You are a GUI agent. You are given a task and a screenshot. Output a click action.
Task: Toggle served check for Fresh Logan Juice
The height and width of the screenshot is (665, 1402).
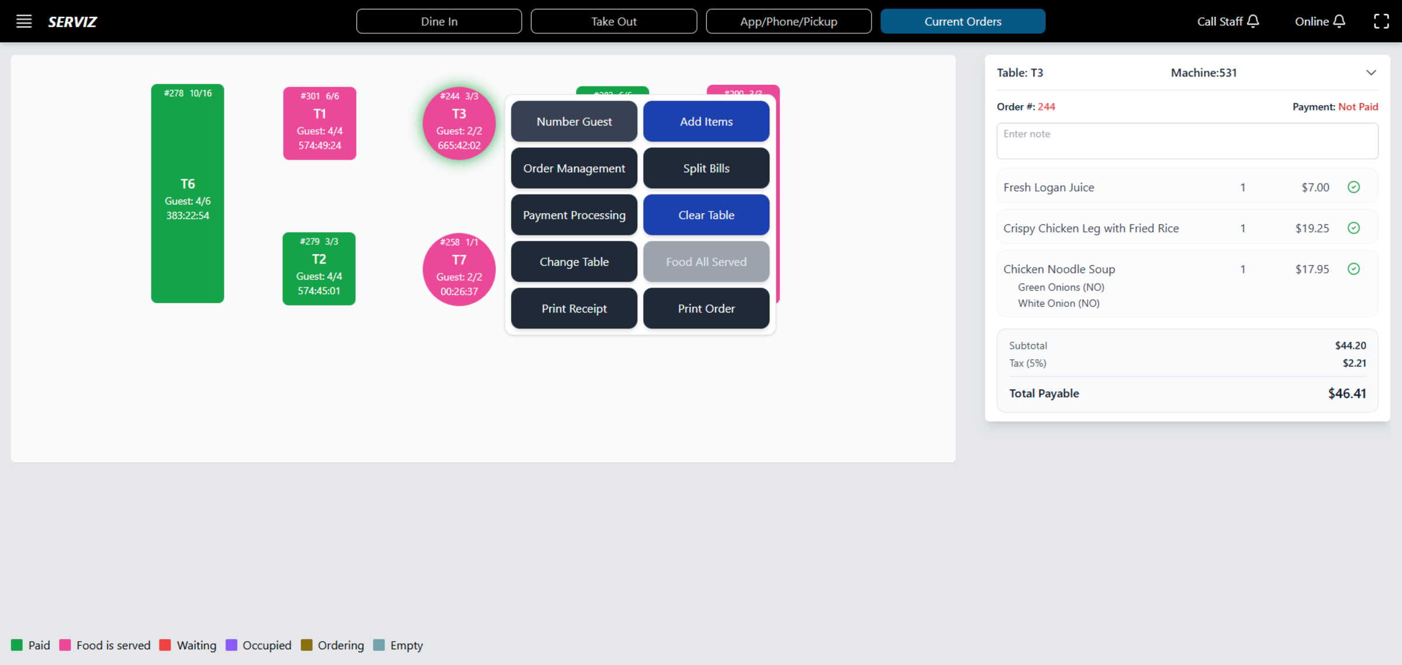[1354, 187]
